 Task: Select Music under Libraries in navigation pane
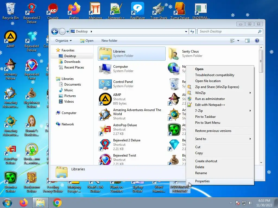(68, 90)
